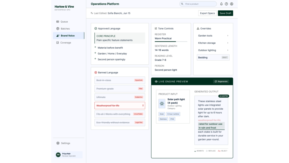
Task: Click the PN avatar for Priya Nair
Action: click(58, 155)
